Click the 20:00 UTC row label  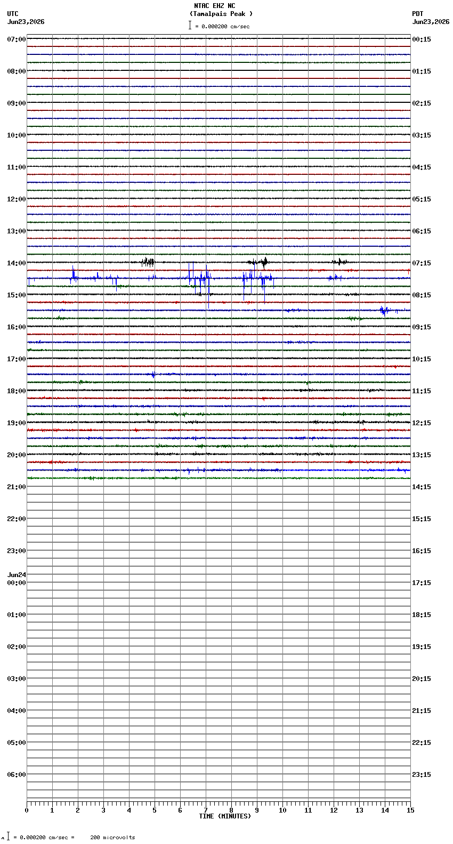click(x=17, y=455)
